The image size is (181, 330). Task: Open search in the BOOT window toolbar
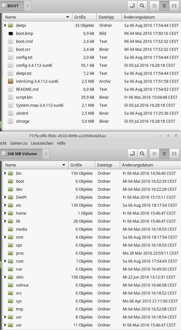(x=142, y=6)
